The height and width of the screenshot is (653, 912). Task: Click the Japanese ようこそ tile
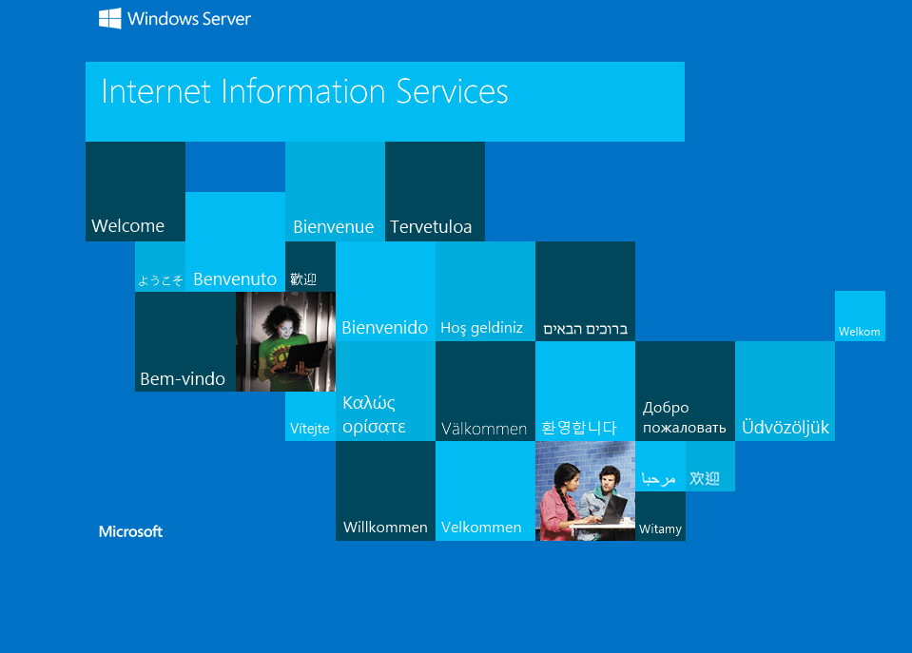[x=161, y=267]
